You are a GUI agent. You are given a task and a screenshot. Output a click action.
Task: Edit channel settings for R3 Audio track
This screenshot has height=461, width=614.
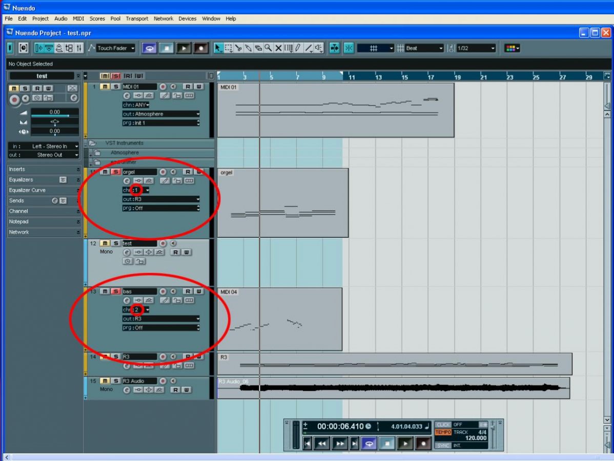pyautogui.click(x=127, y=390)
